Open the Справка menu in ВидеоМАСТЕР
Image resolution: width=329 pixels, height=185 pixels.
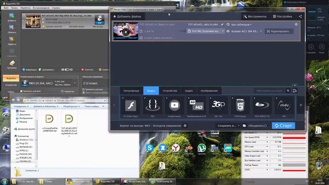click(56, 8)
